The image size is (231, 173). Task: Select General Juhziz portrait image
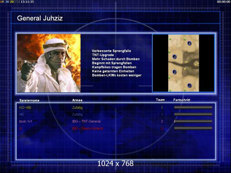pyautogui.click(x=49, y=63)
